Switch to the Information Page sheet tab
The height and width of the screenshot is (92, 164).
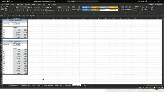pyautogui.click(x=14, y=85)
